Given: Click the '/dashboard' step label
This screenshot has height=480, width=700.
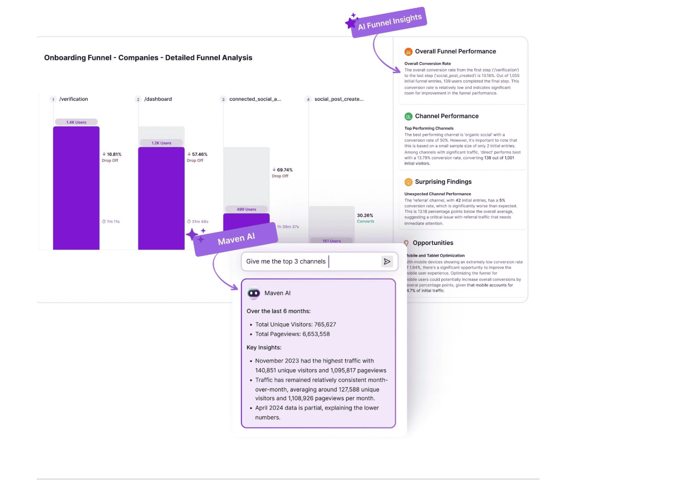Looking at the screenshot, I should [x=158, y=99].
